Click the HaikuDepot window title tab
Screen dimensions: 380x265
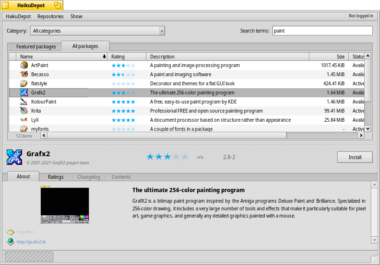[31, 5]
